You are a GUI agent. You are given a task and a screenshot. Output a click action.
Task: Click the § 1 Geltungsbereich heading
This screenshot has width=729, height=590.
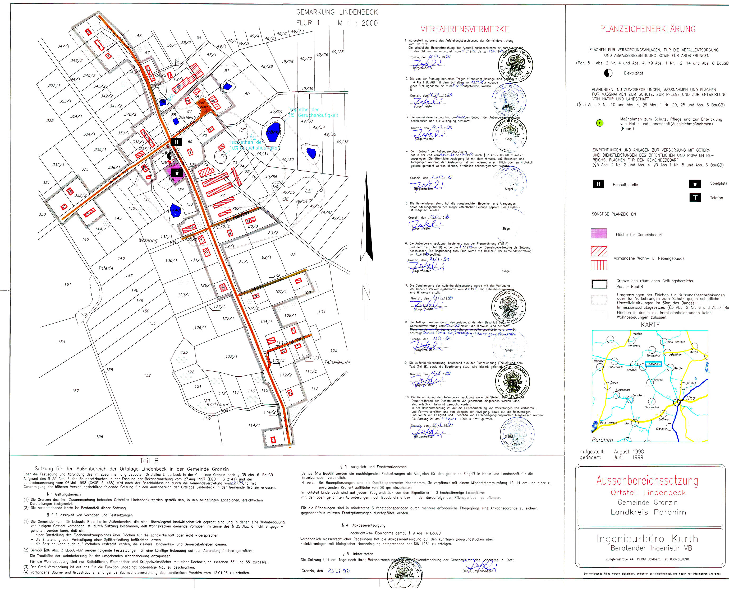64,494
